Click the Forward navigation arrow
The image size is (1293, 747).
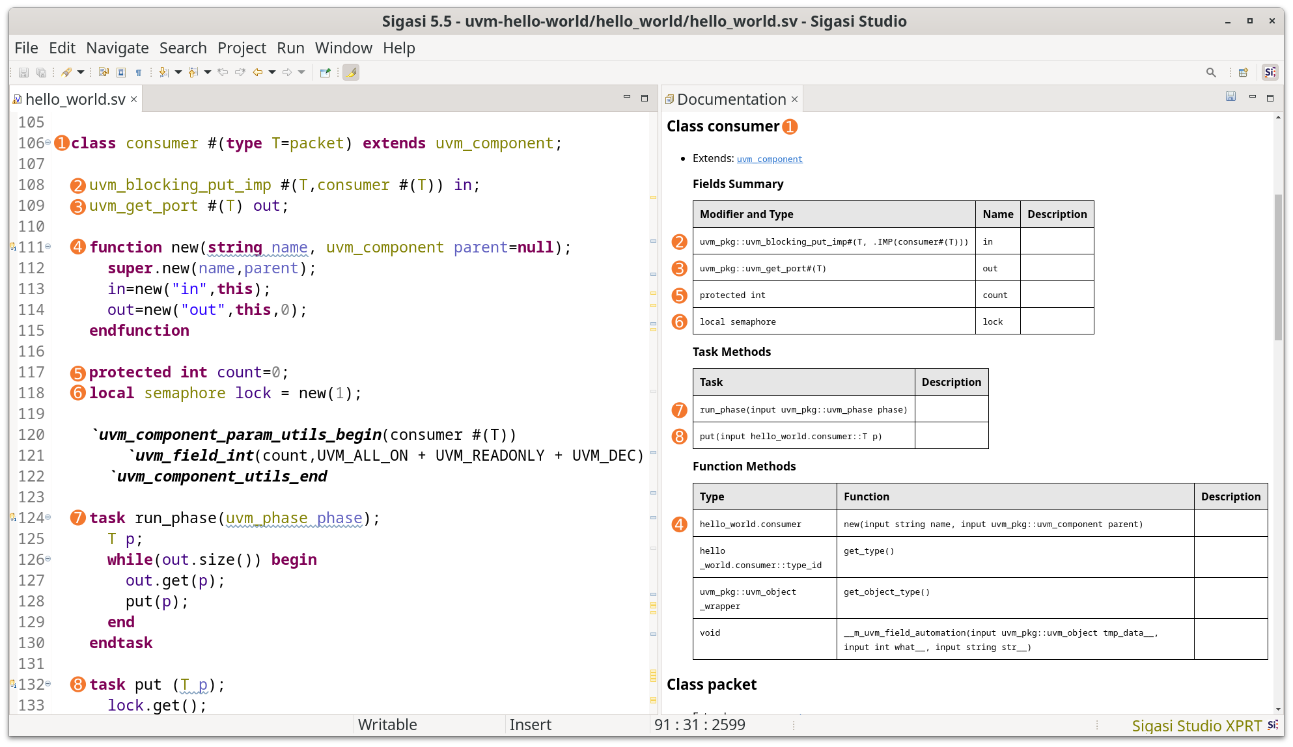[287, 72]
